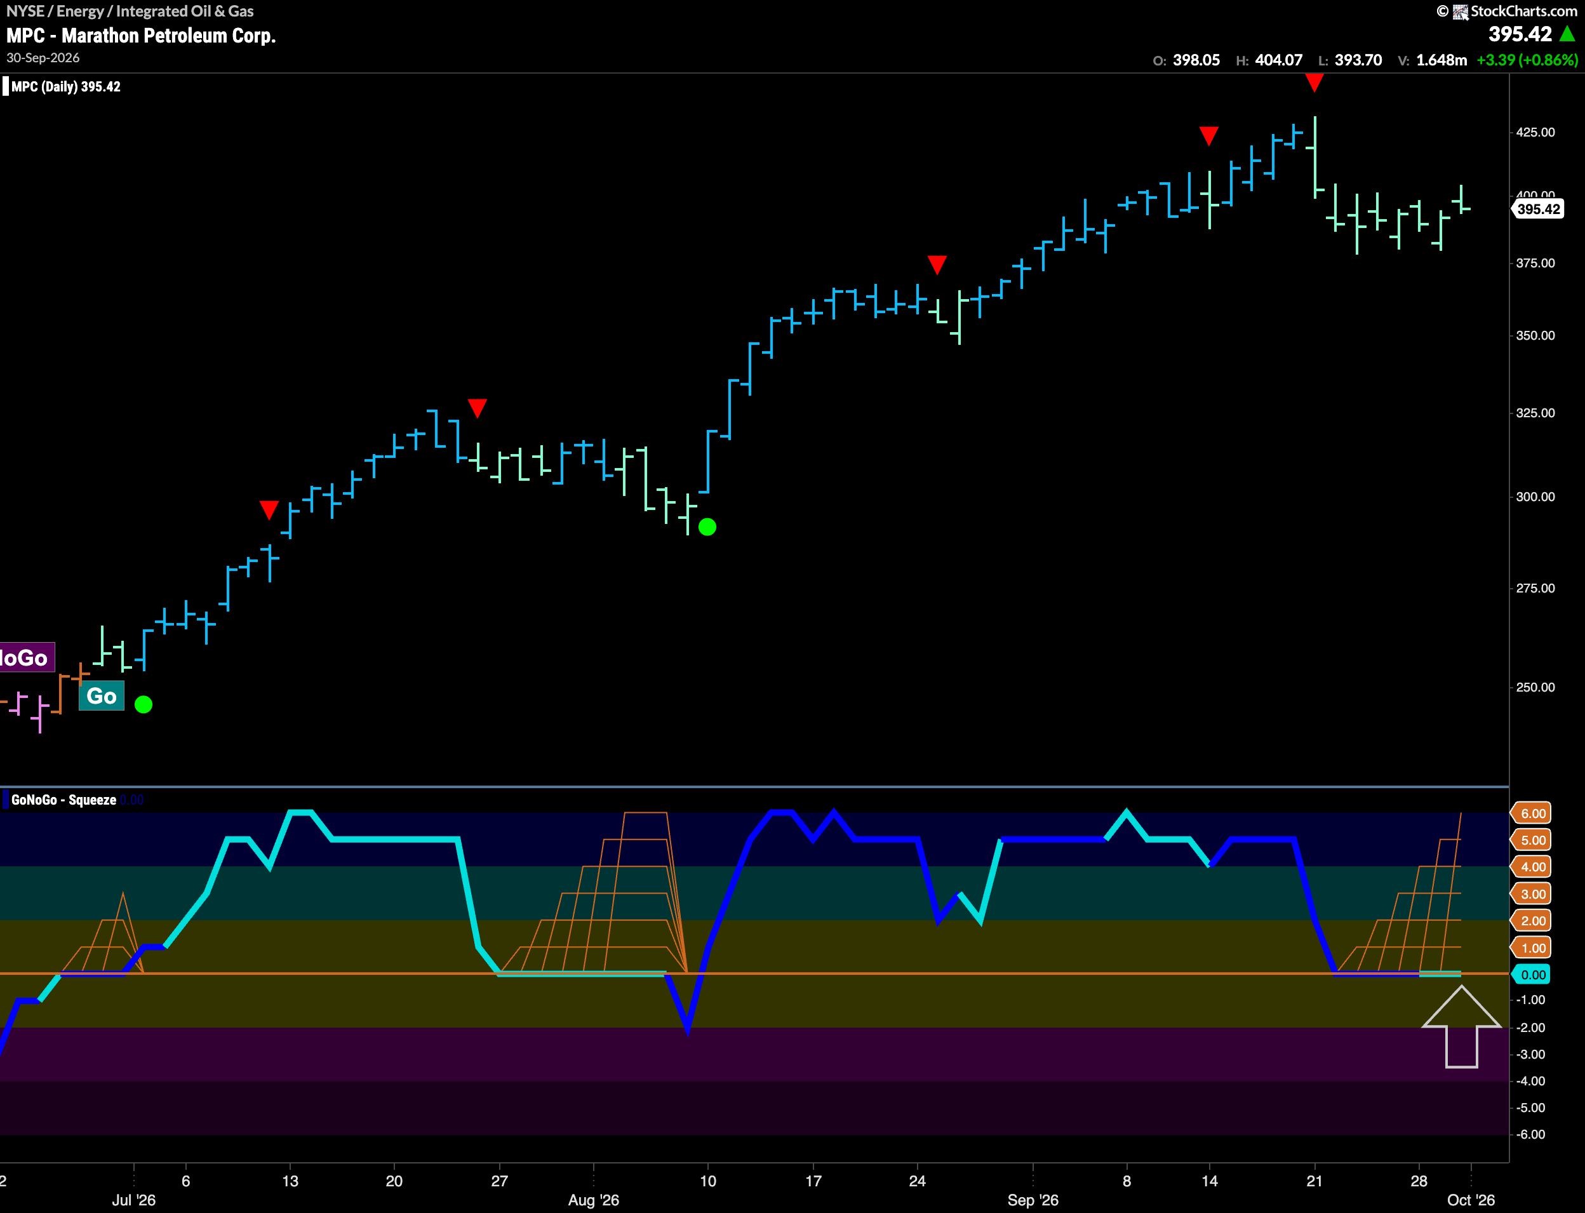The width and height of the screenshot is (1585, 1213).
Task: Click the Oct '26 date axis label
Action: coord(1471,1200)
